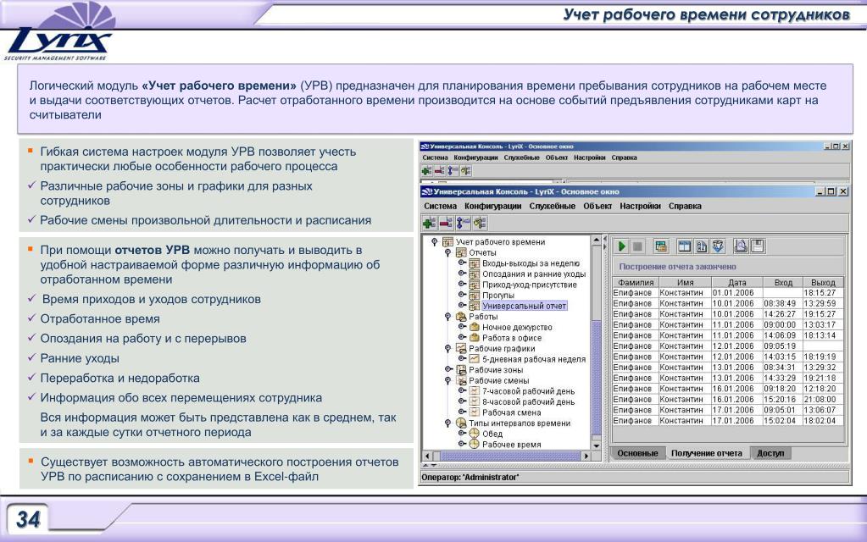Click the red minus remove-object icon in front window
Viewport: 867px width, 542px height.
click(x=446, y=224)
